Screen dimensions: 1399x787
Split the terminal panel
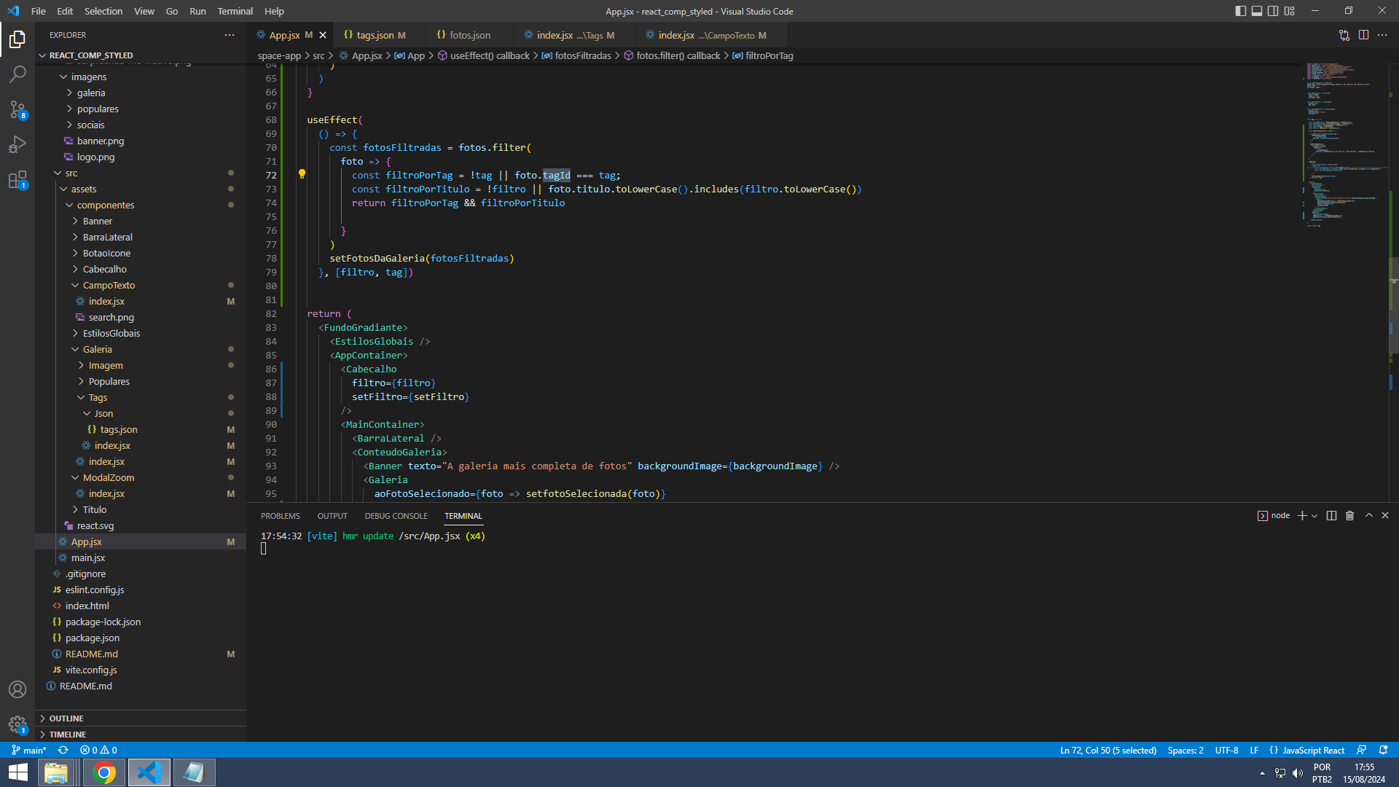(x=1331, y=515)
